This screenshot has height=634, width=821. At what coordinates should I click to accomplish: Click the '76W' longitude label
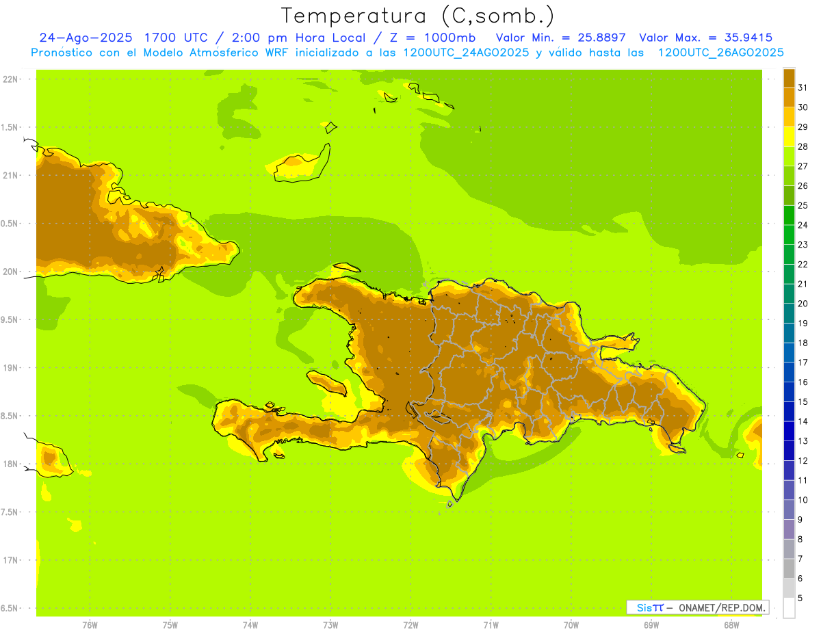click(90, 625)
